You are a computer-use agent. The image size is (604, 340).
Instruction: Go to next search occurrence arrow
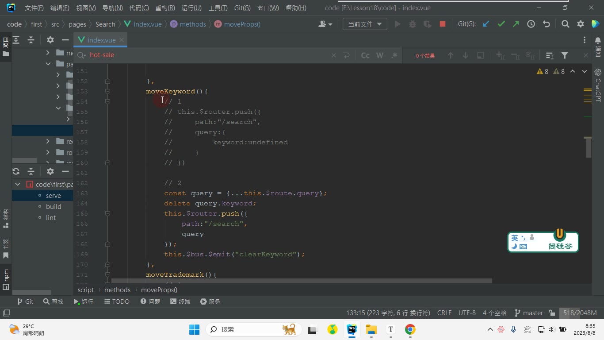[x=466, y=55]
